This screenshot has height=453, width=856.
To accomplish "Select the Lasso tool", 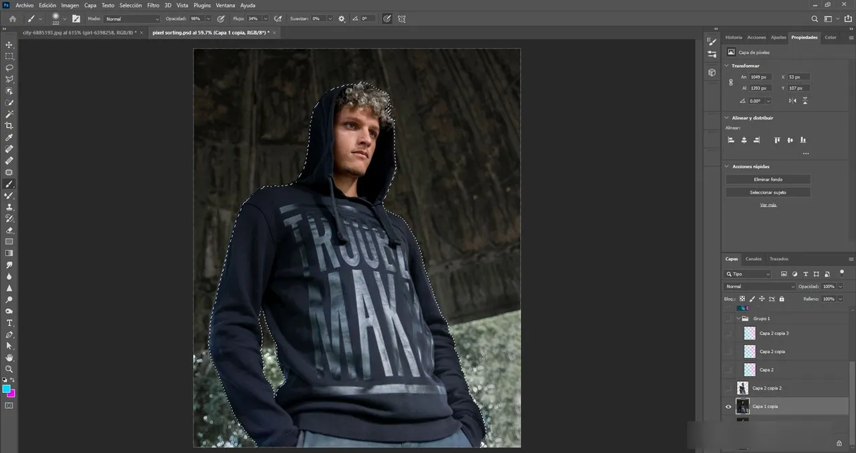I will click(9, 67).
